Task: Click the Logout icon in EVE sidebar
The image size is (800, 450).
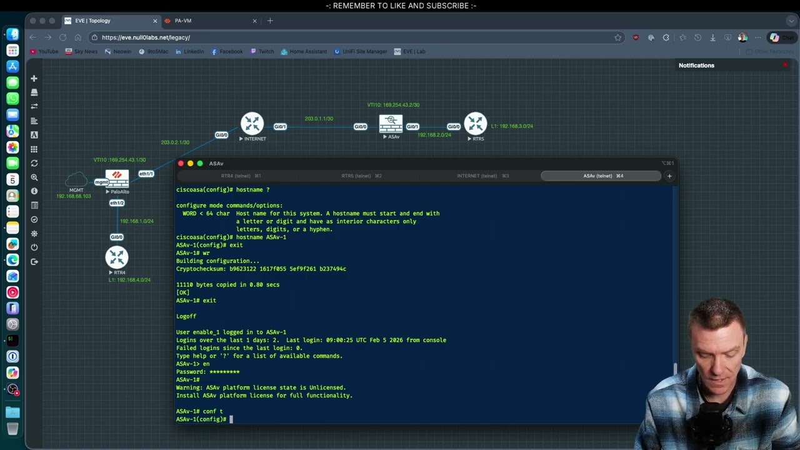Action: (x=34, y=262)
